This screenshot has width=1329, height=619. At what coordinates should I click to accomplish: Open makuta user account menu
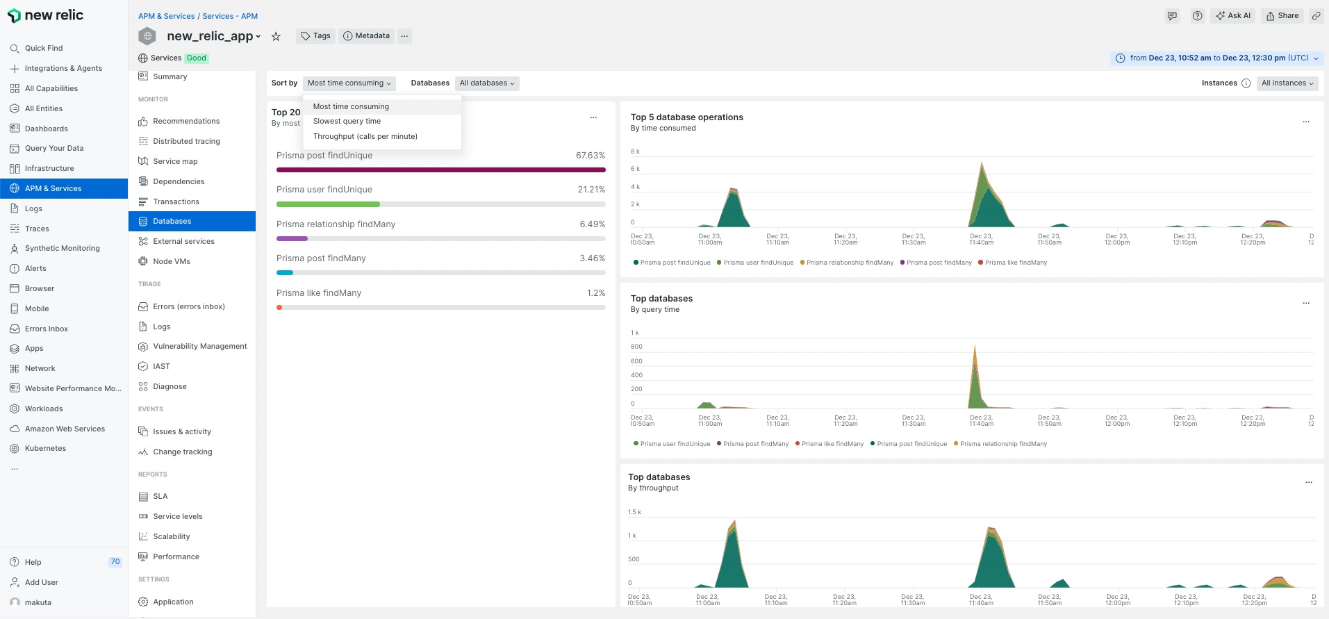(x=38, y=602)
